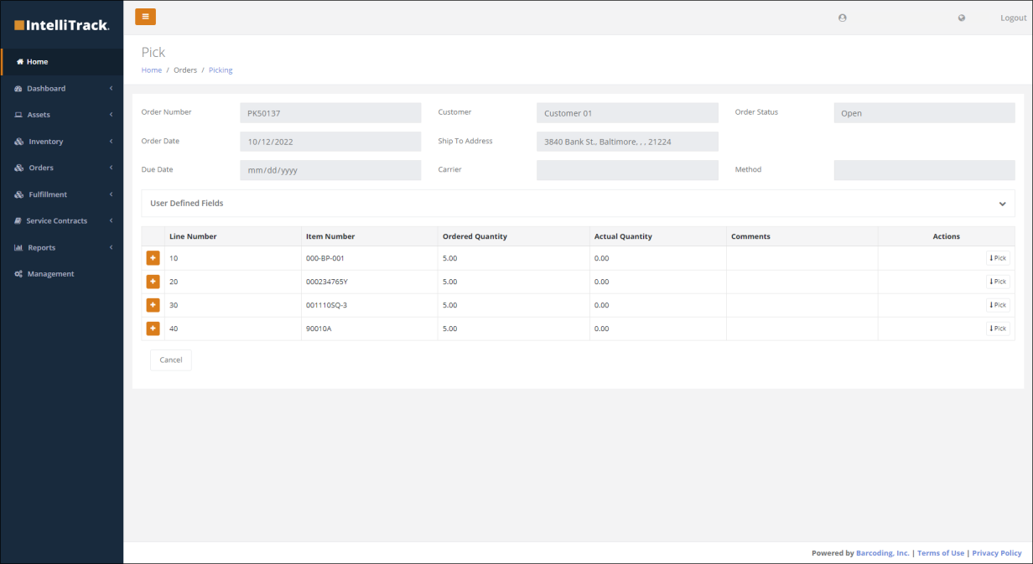Click the Order Status field showing Open

(x=924, y=113)
